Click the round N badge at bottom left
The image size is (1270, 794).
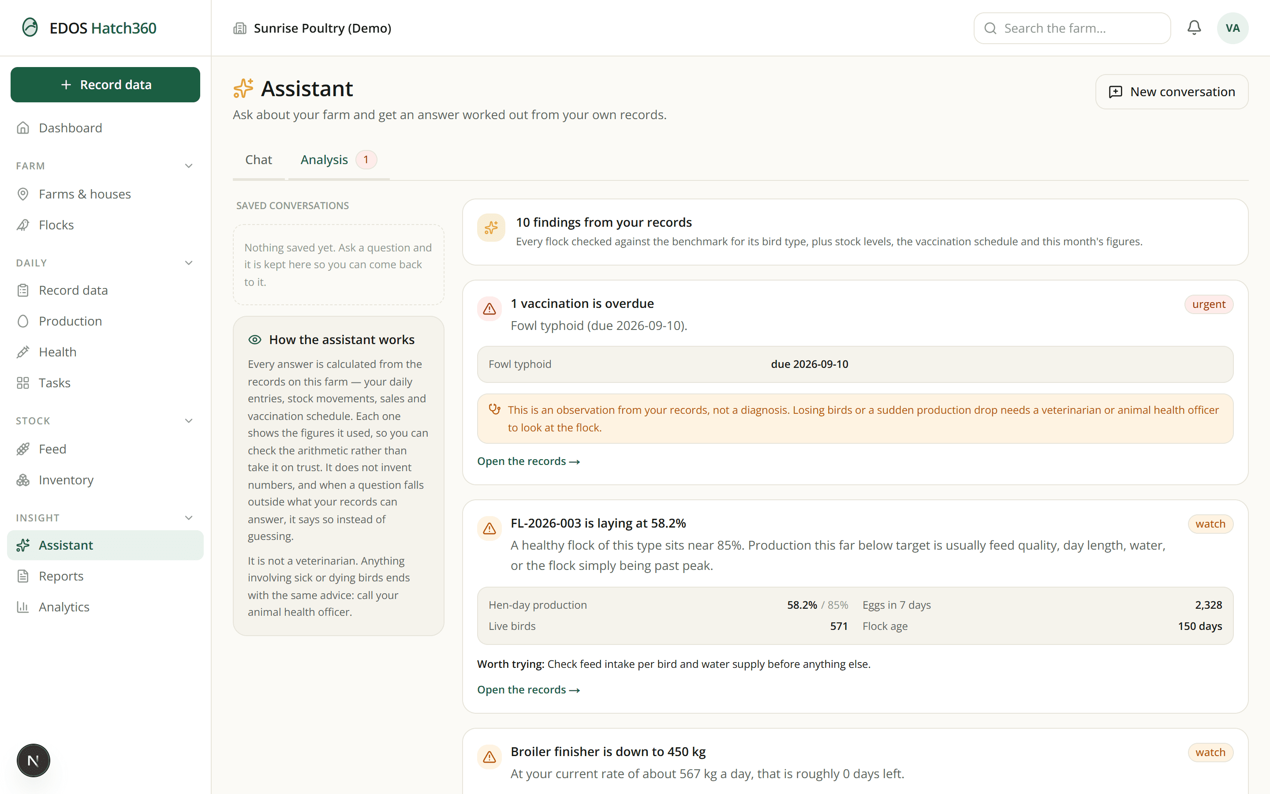pos(33,760)
